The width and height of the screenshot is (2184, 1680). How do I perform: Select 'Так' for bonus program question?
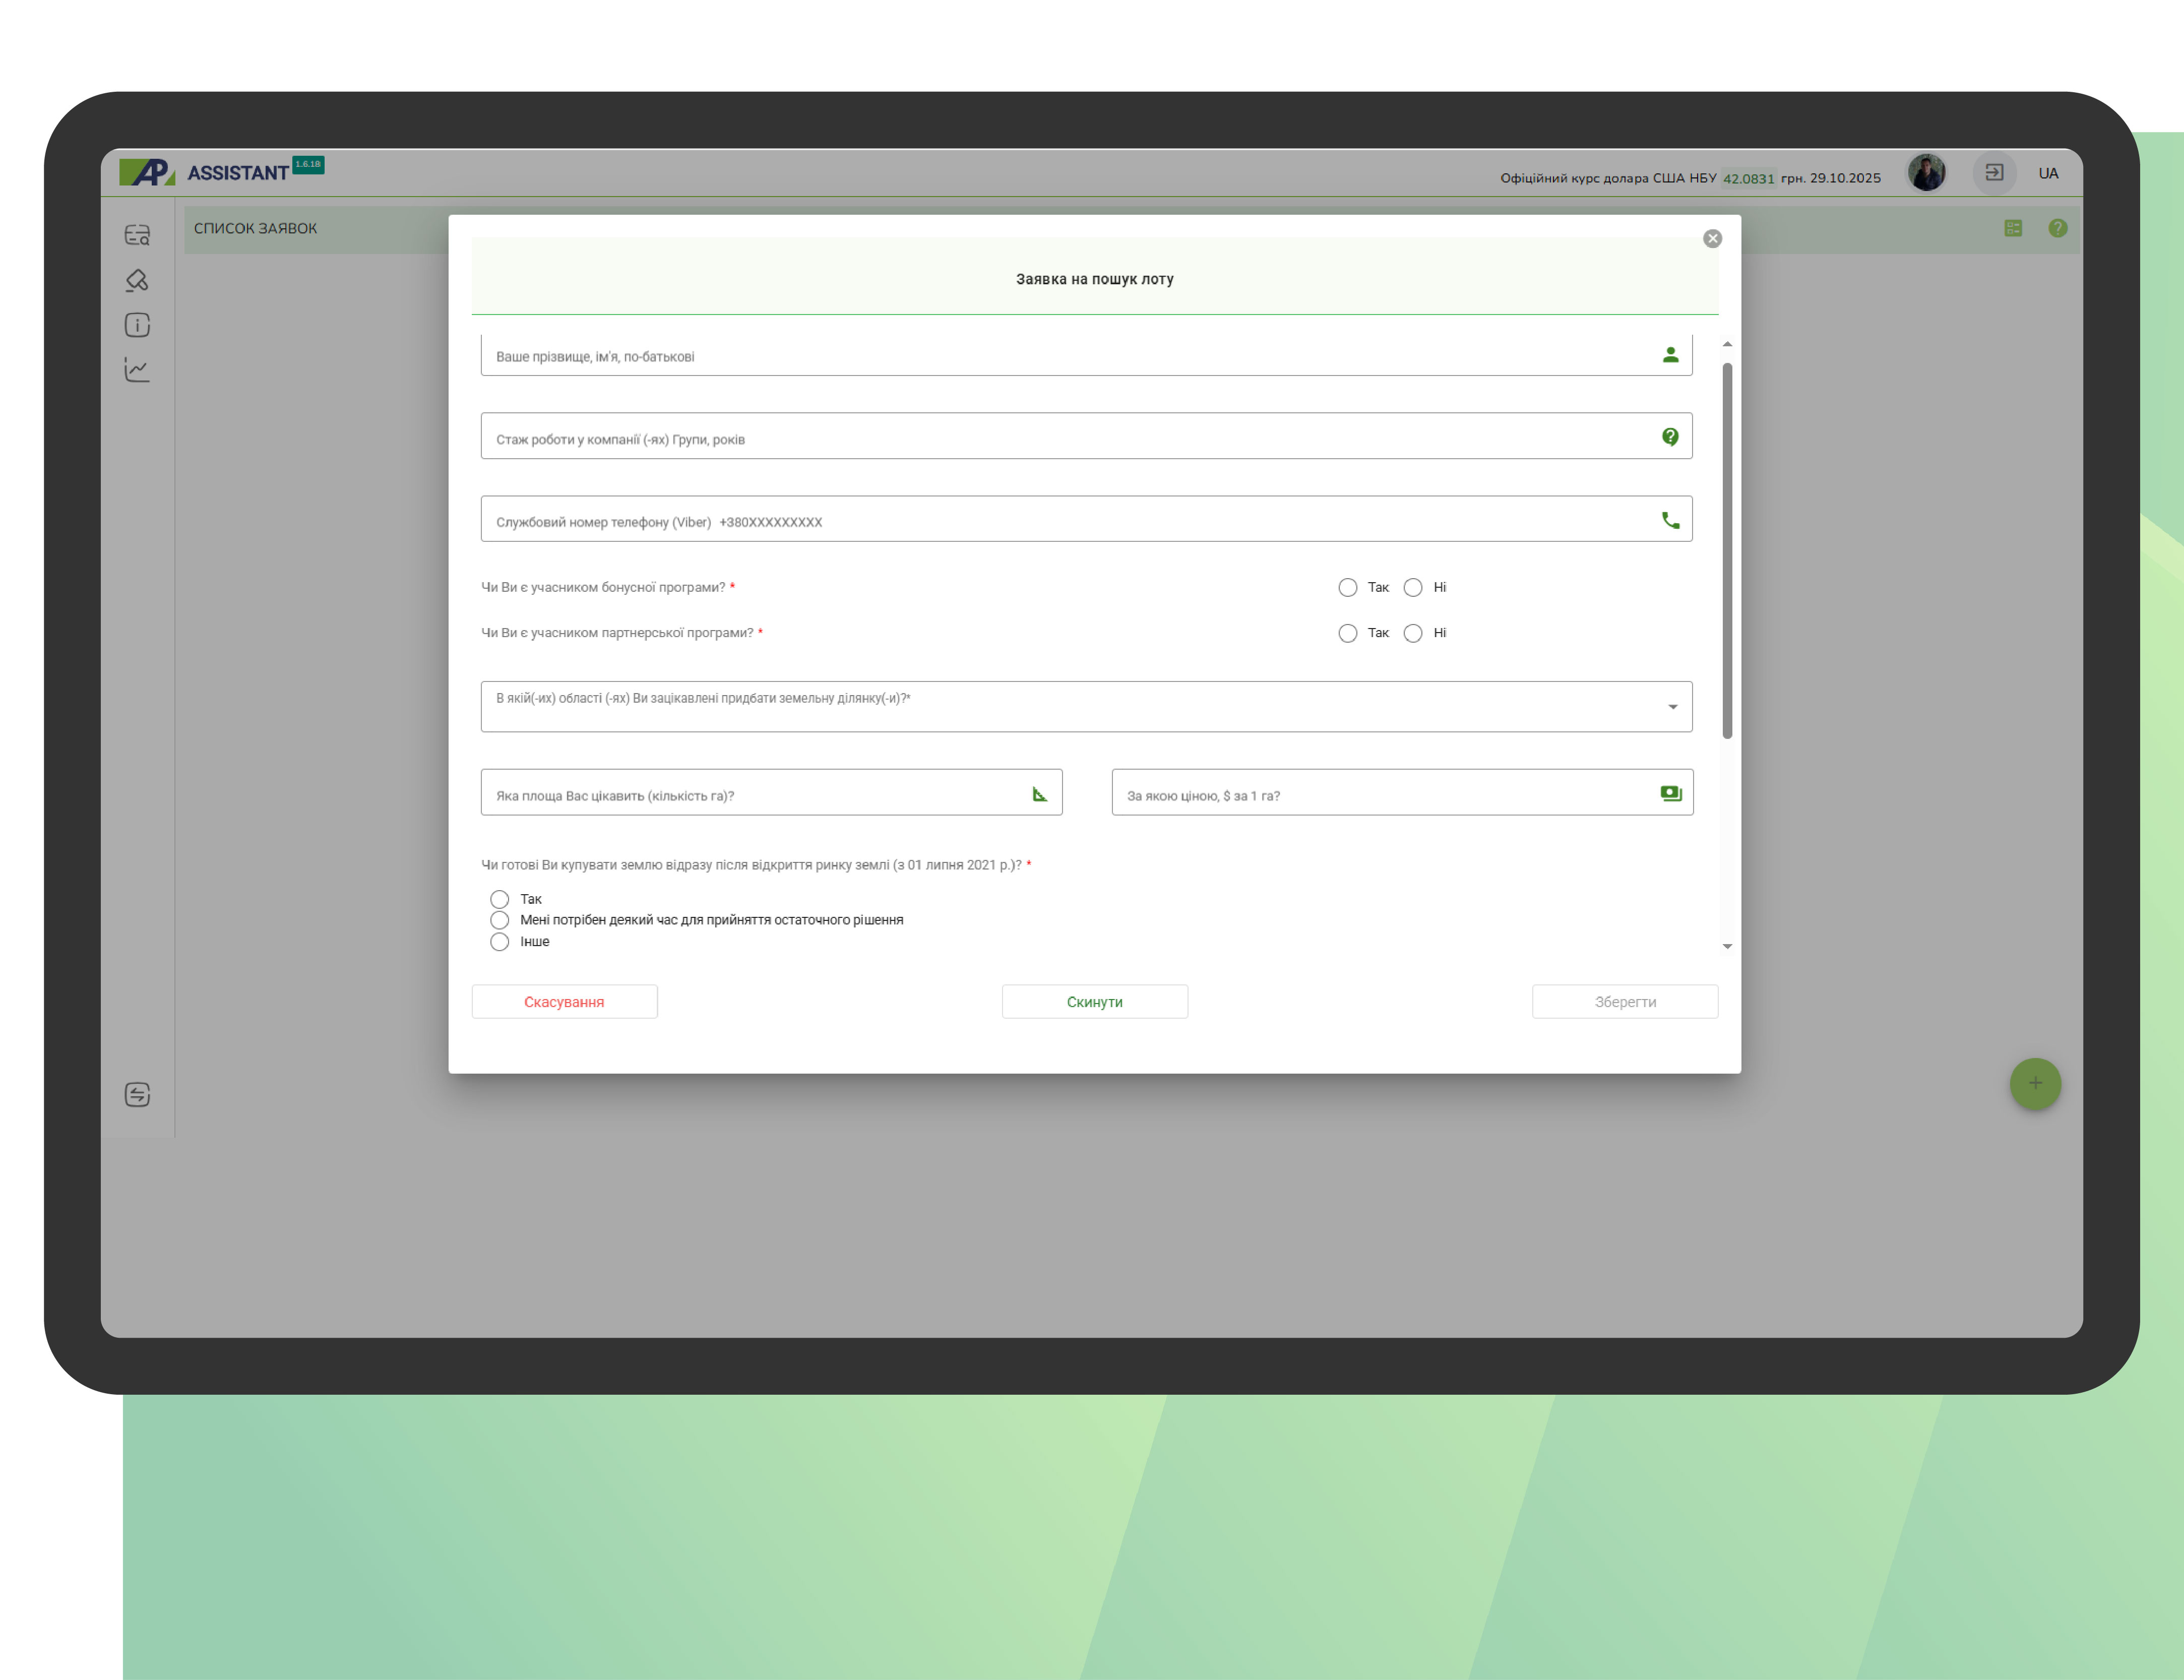click(1348, 587)
